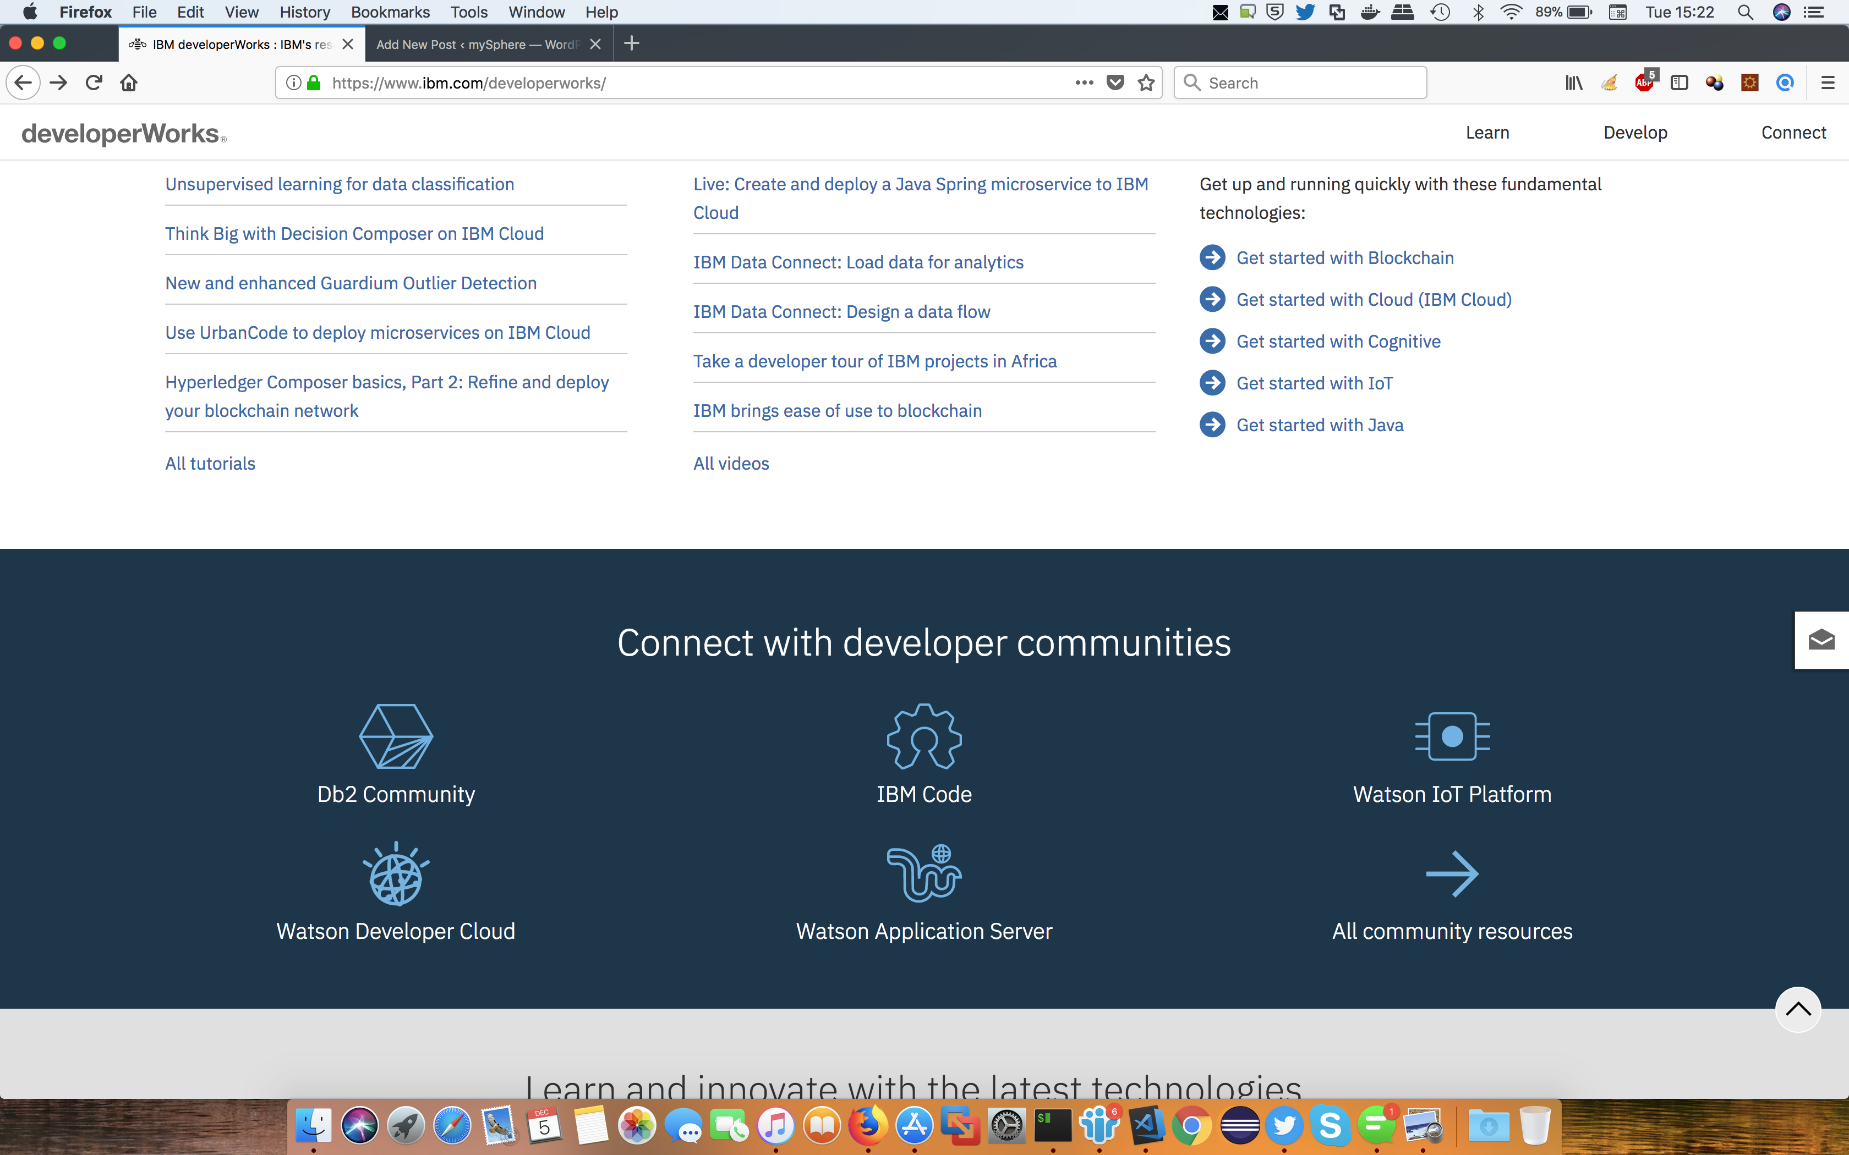Show site information for ibm.com
This screenshot has height=1155, width=1849.
(x=293, y=82)
